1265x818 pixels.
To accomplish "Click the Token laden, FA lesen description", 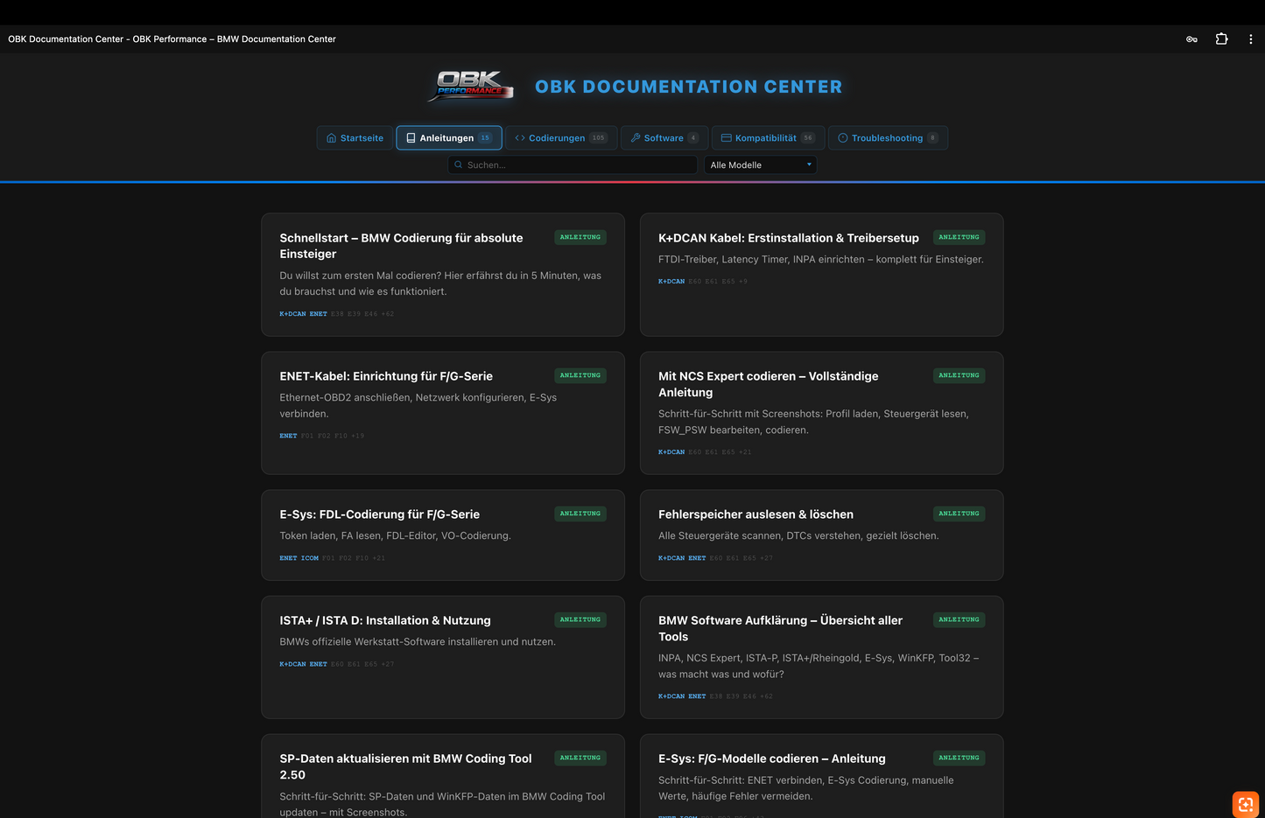I will point(395,535).
